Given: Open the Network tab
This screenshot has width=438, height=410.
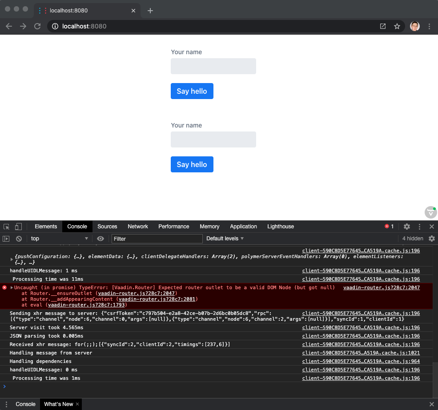Looking at the screenshot, I should pos(138,227).
